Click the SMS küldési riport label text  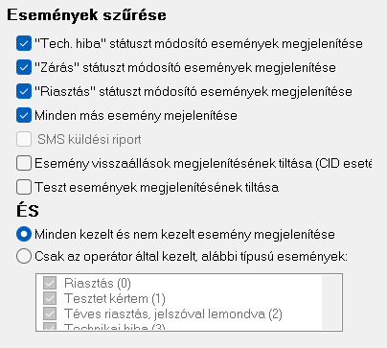89,140
